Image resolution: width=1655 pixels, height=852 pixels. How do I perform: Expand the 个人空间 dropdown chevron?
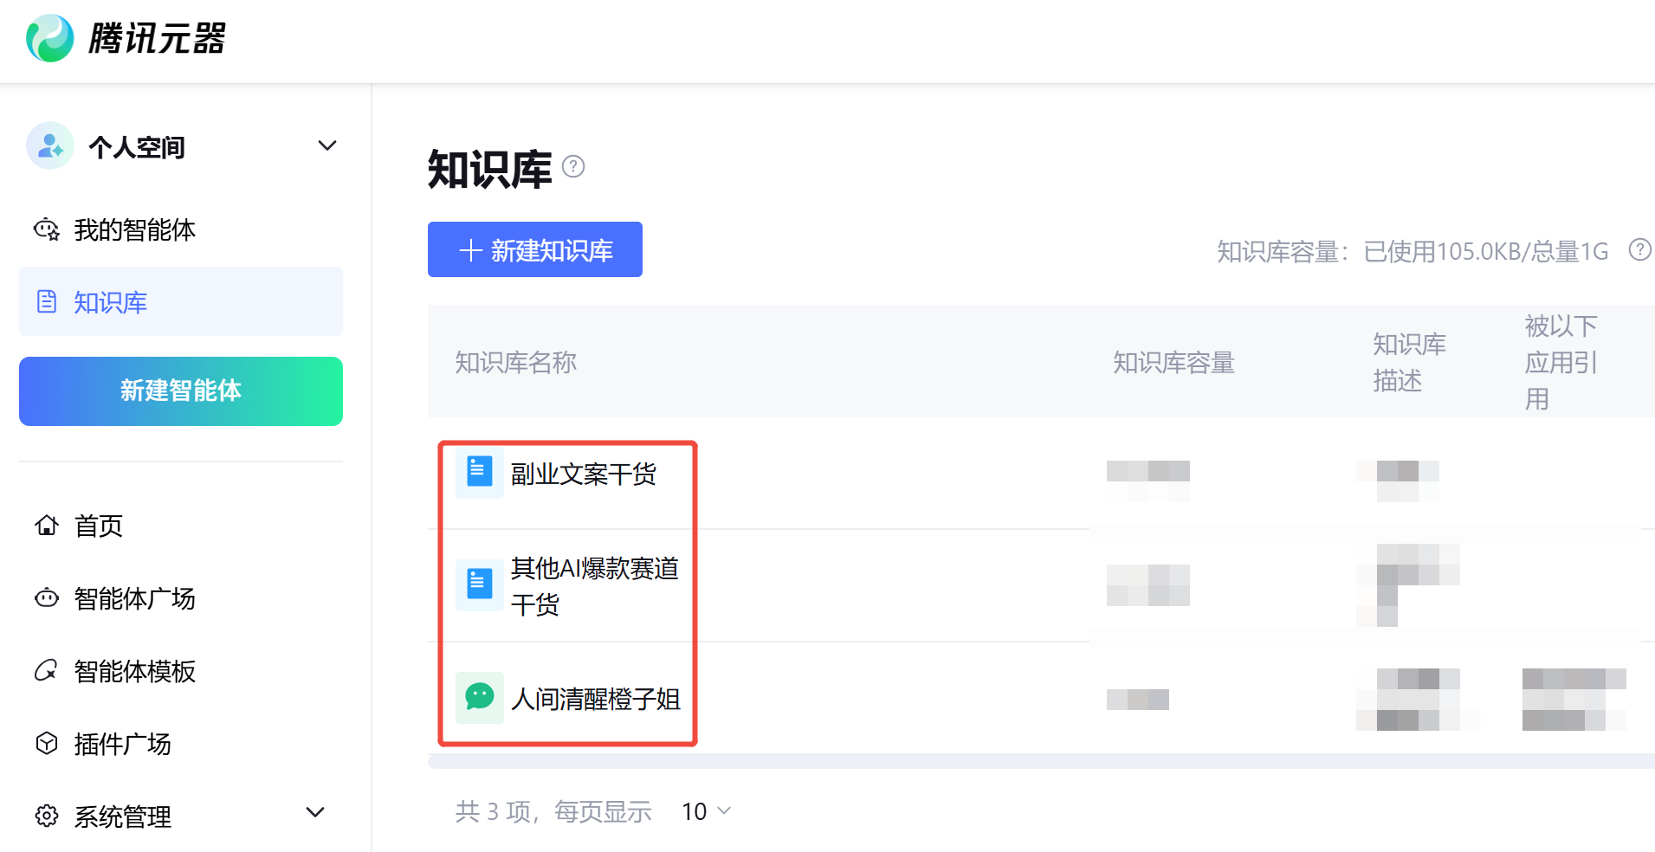(x=326, y=145)
